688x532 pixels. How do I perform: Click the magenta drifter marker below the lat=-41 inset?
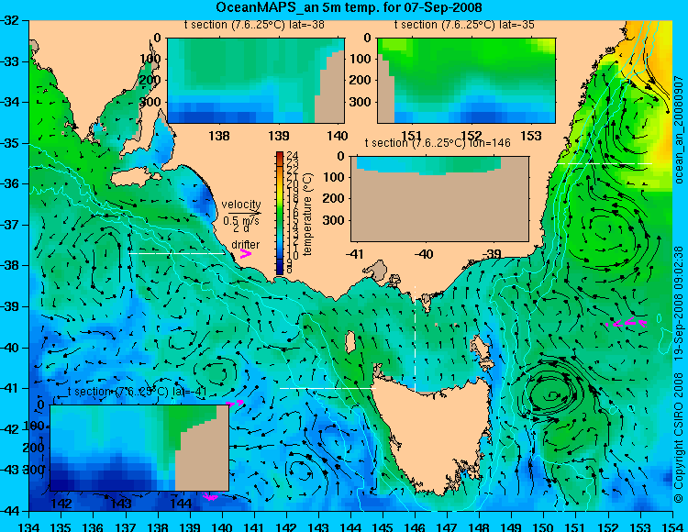211,497
